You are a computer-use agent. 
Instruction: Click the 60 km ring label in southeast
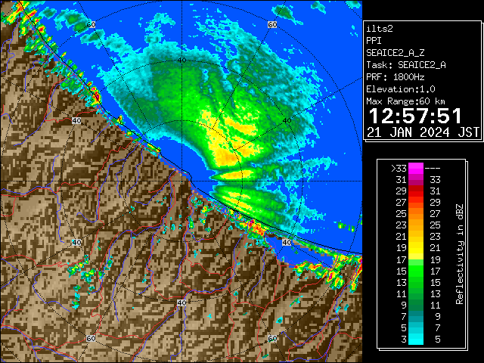coord(272,339)
